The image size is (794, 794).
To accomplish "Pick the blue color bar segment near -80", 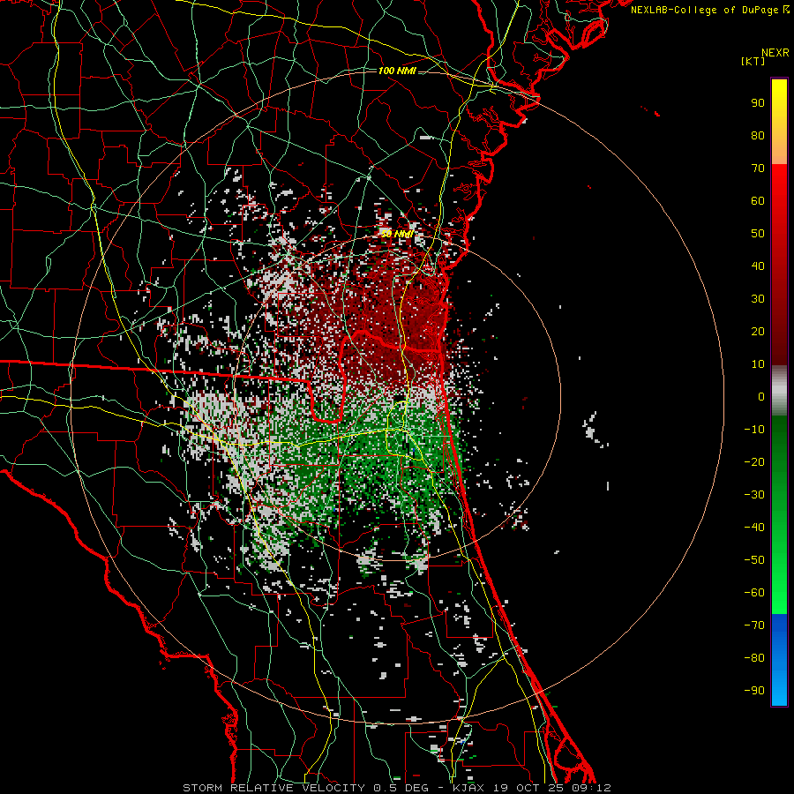I will [x=779, y=658].
